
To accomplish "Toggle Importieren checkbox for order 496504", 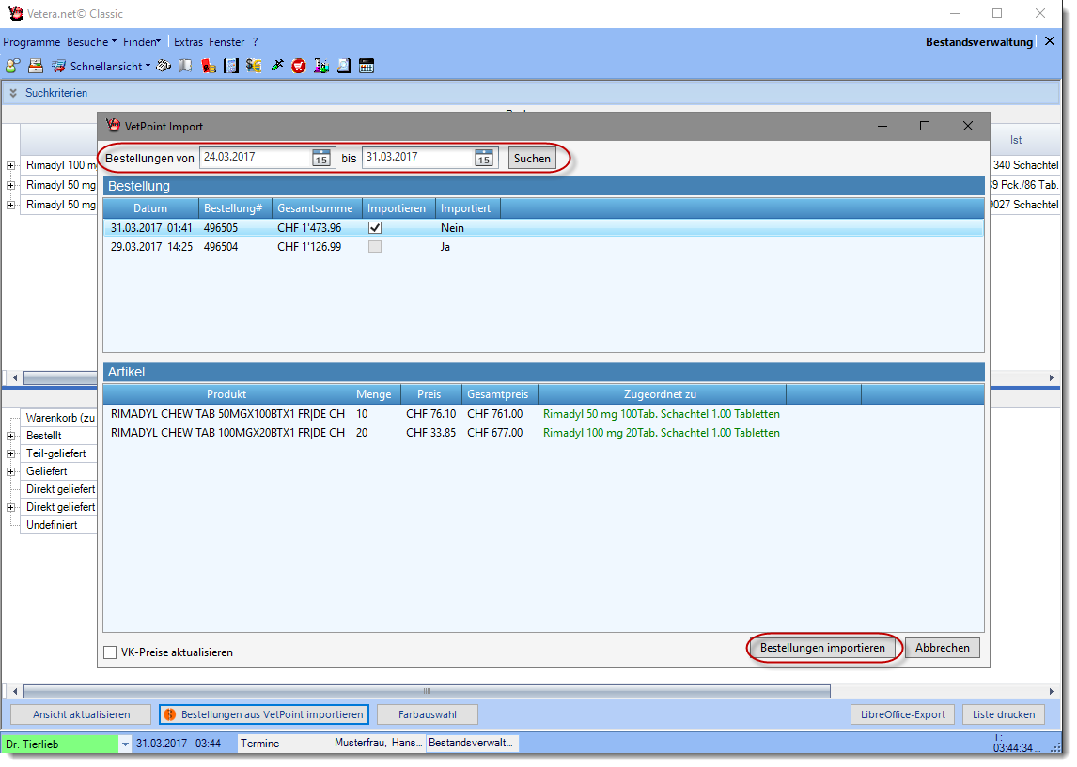I will pyautogui.click(x=375, y=247).
